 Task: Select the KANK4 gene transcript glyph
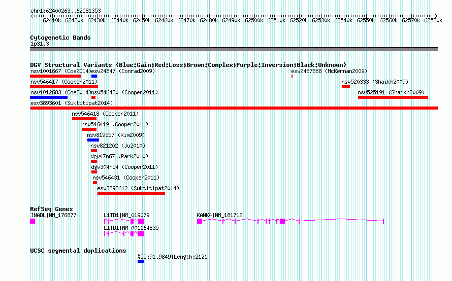pos(290,221)
